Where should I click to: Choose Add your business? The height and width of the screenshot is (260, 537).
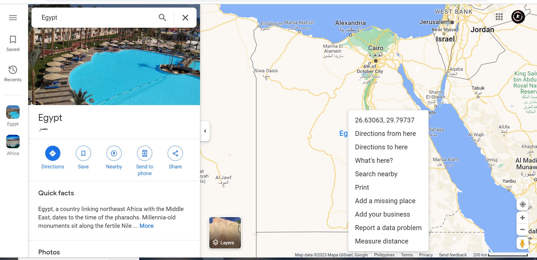(x=388, y=214)
